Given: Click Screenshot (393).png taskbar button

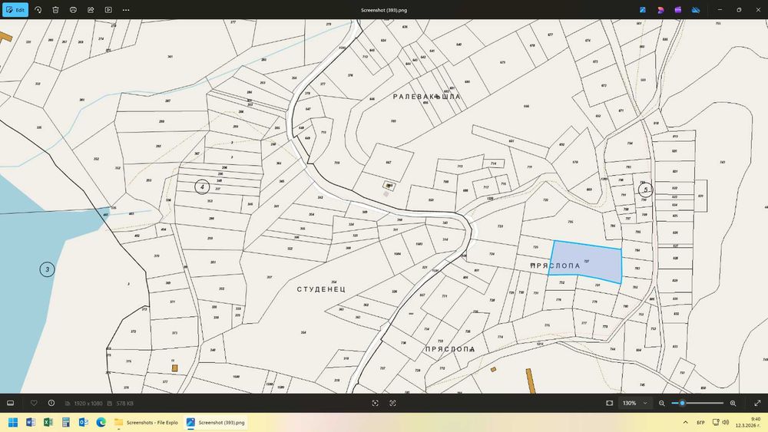Looking at the screenshot, I should coord(216,422).
